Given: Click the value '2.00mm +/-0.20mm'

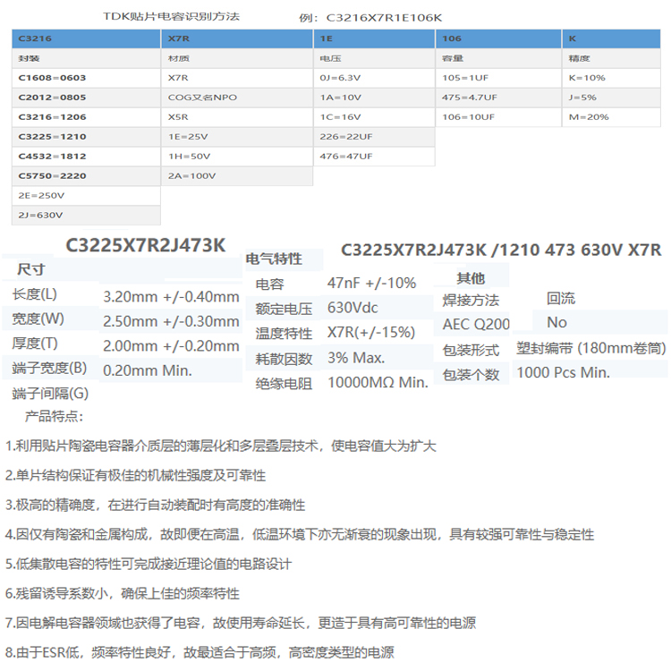Looking at the screenshot, I should tap(171, 345).
